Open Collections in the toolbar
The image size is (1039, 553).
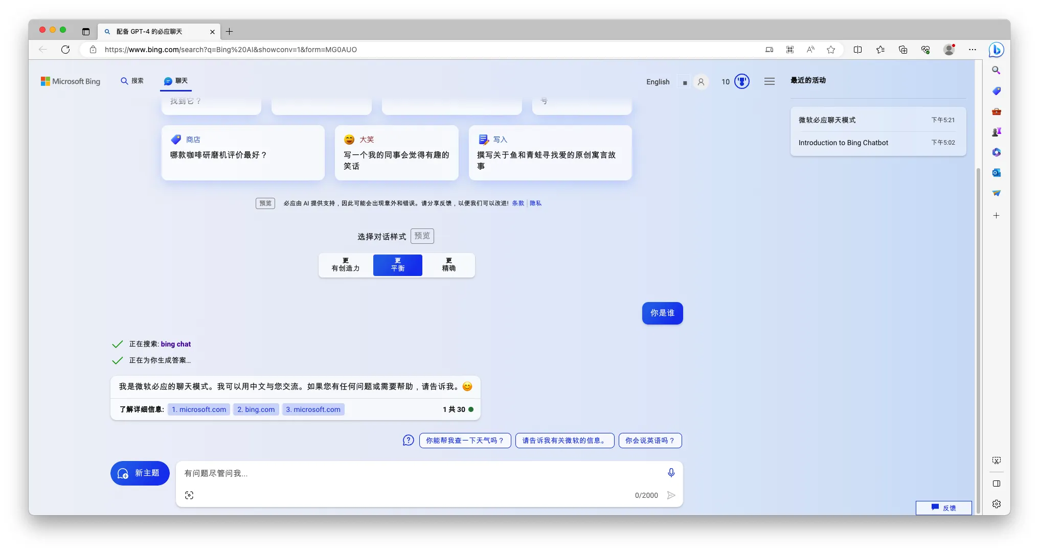pyautogui.click(x=903, y=50)
